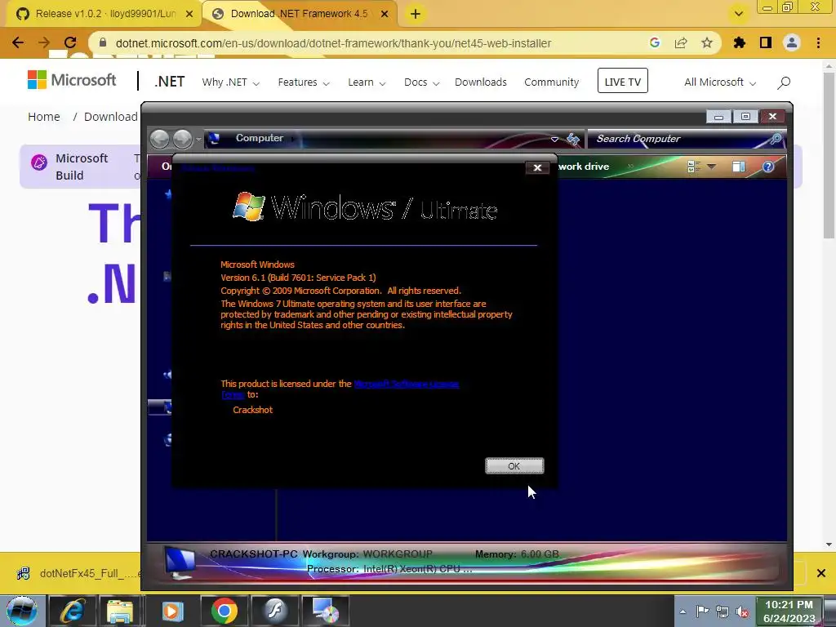Screen dimensions: 836x627
Task: Bookmark this page with star icon
Action: [x=707, y=42]
